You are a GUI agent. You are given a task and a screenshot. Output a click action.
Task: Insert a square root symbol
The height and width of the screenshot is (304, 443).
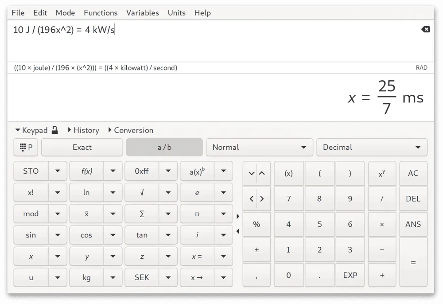141,192
